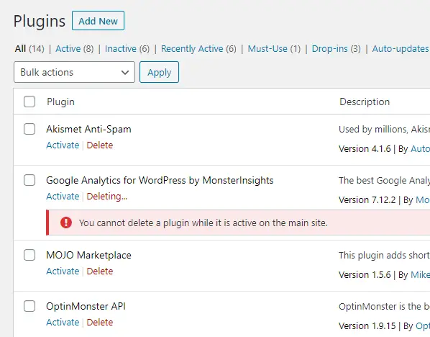Click the Version 4.1.6 text

[x=365, y=149]
